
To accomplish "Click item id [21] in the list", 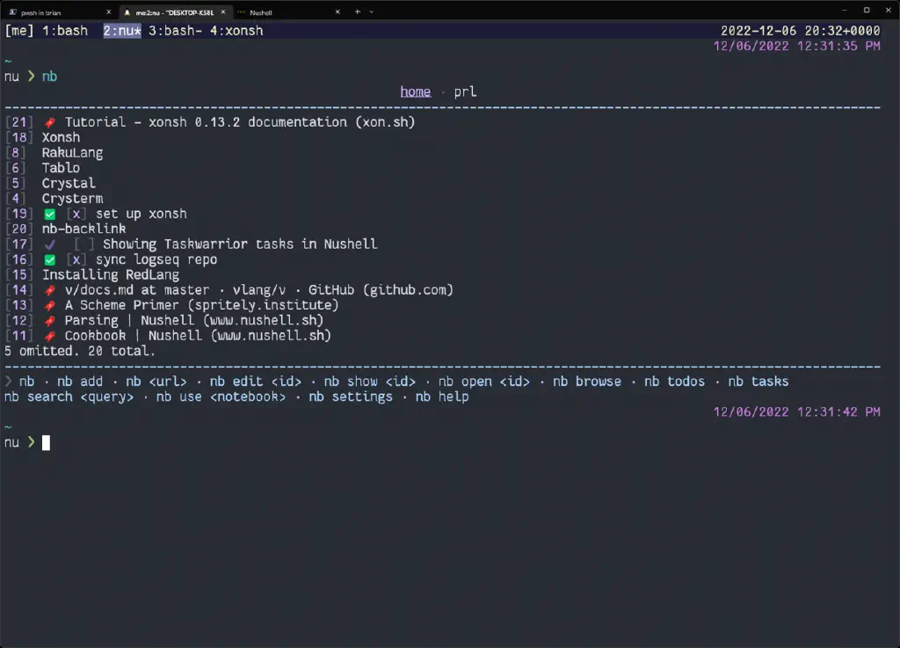I will pos(19,122).
